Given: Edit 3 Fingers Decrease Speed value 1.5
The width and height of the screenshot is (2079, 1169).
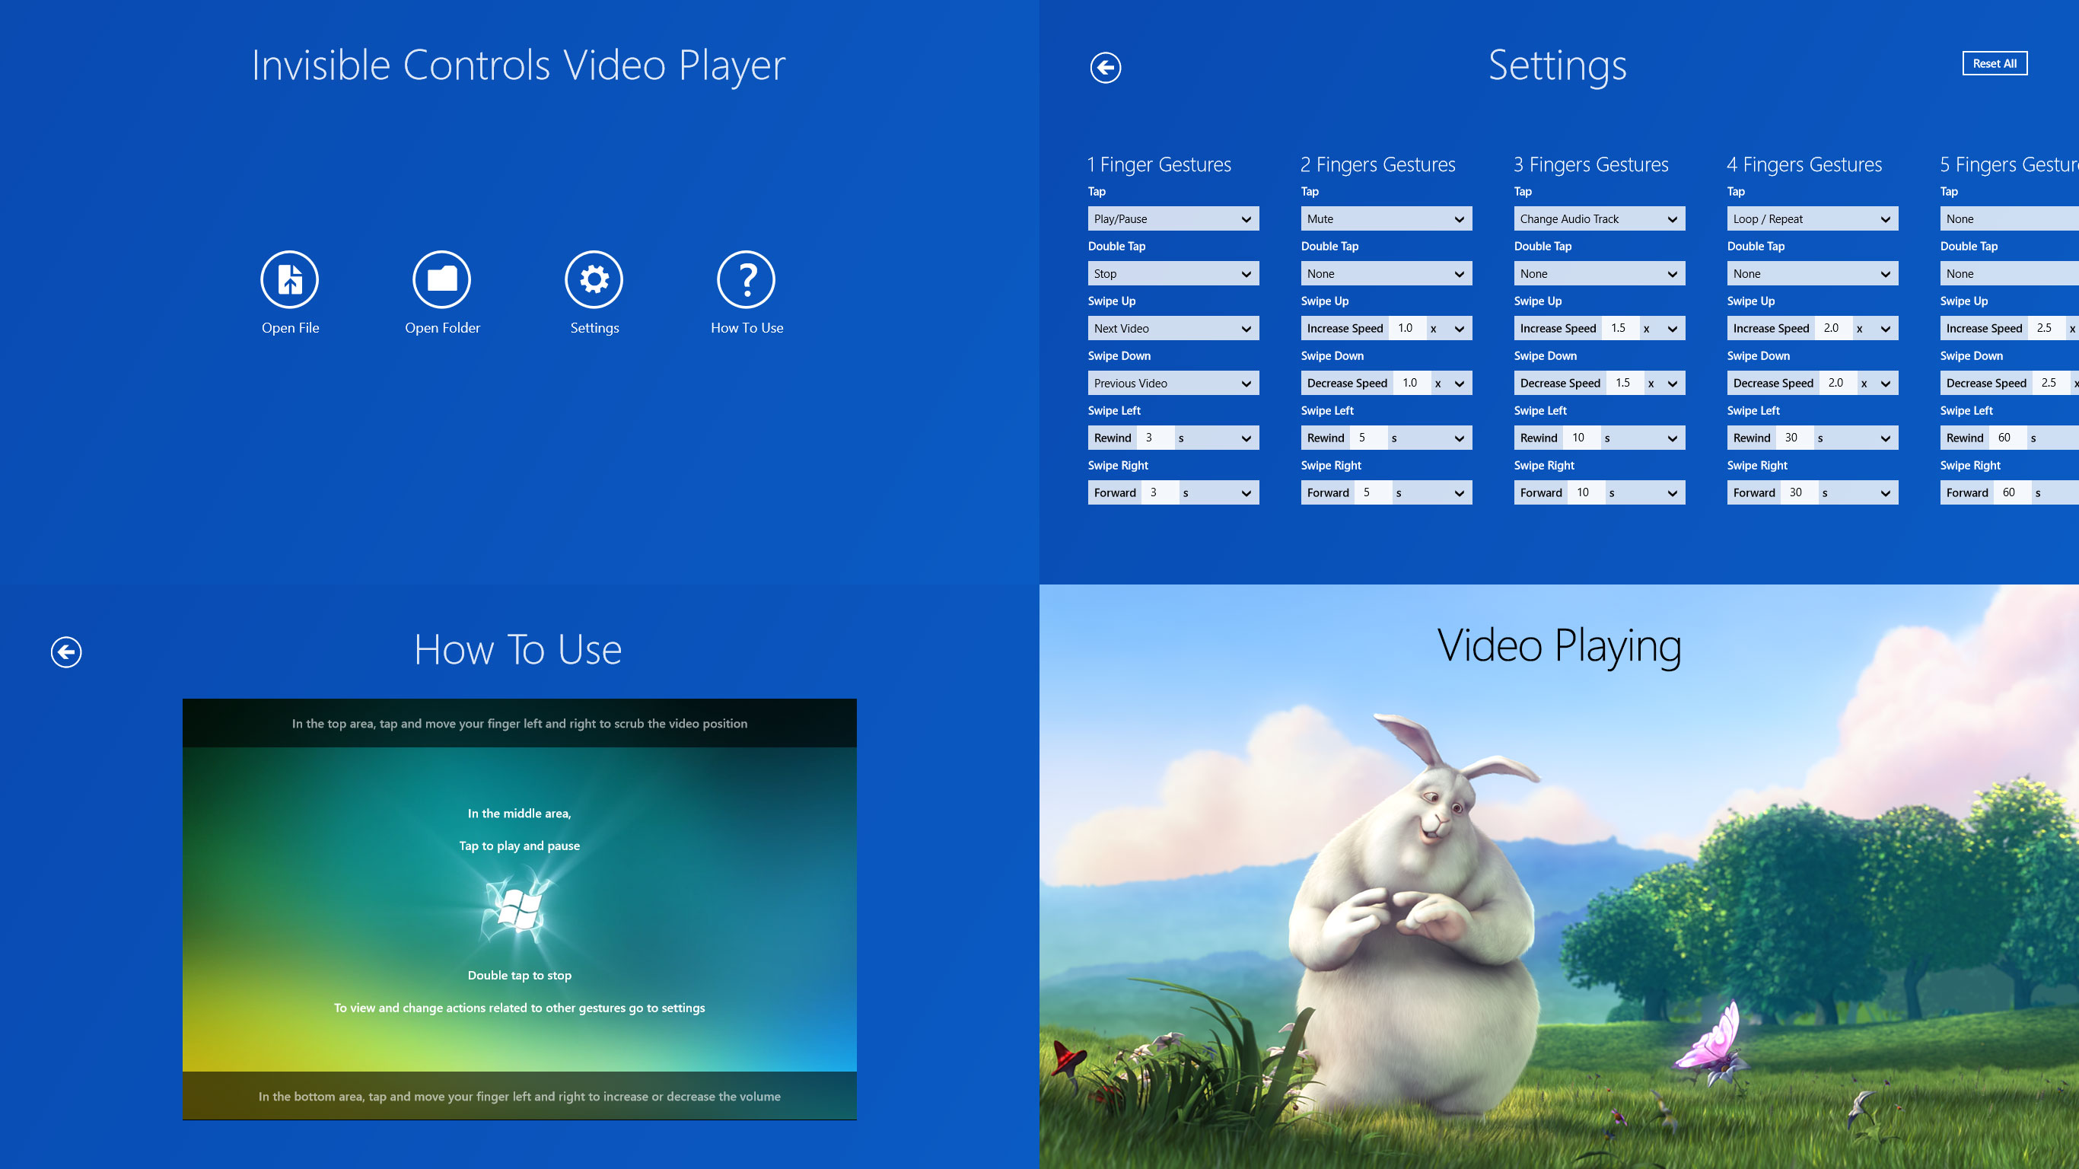Looking at the screenshot, I should 1624,383.
